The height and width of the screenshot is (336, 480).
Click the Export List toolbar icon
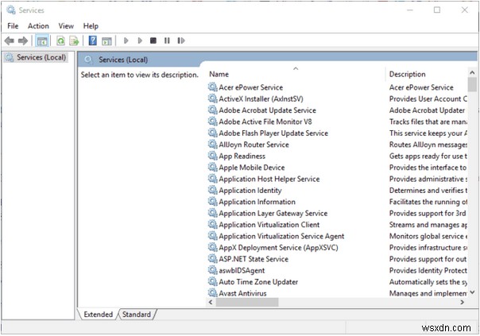coord(74,41)
